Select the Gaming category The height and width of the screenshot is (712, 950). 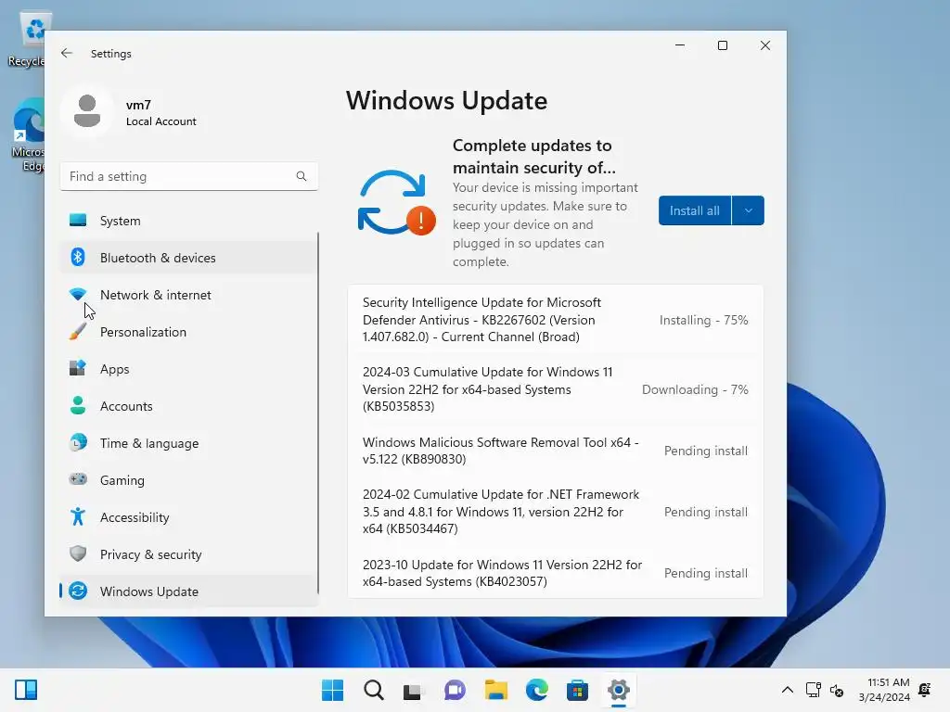(188, 479)
